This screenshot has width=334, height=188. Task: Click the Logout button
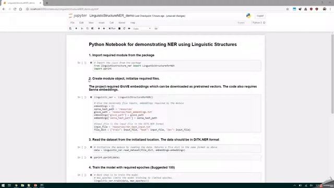coord(260,16)
